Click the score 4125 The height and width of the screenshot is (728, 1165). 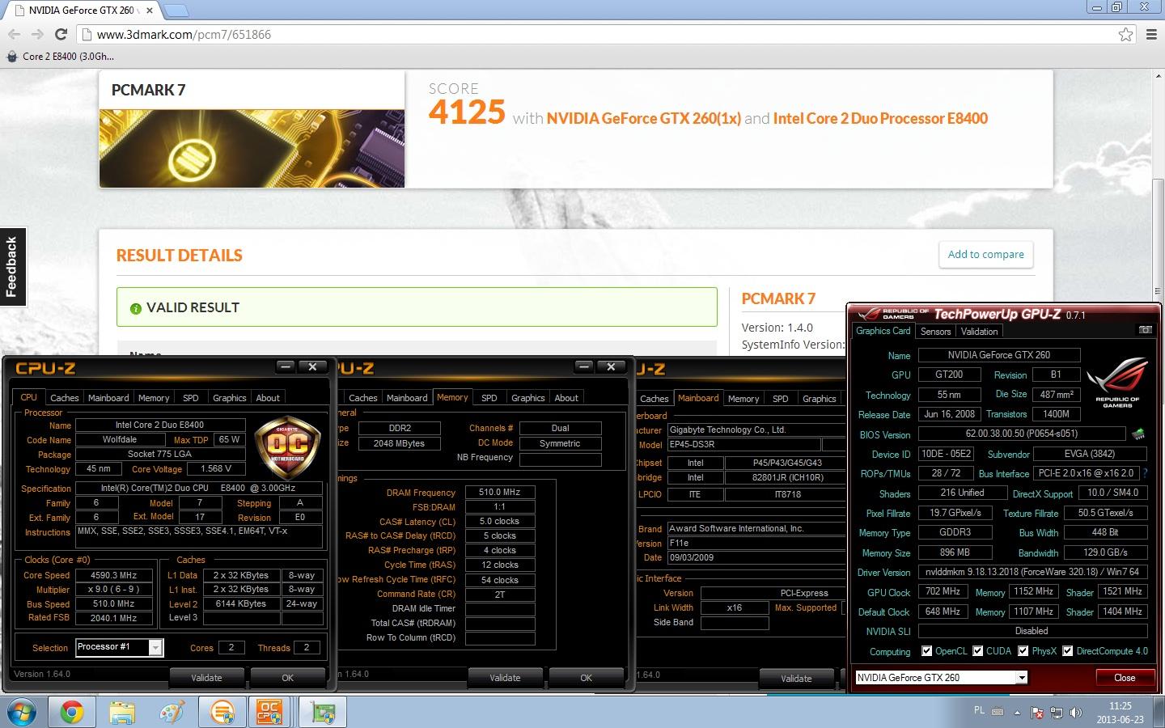point(467,112)
